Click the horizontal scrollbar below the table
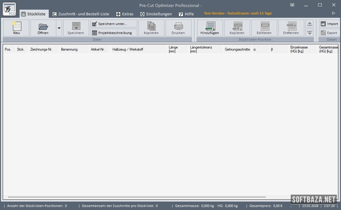The height and width of the screenshot is (210, 341). click(x=135, y=197)
